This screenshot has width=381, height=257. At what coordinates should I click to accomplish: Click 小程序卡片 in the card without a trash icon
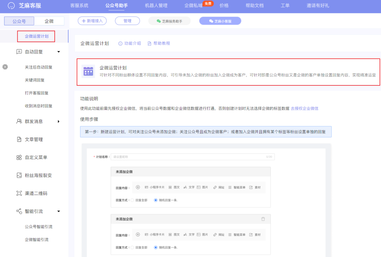155,187
